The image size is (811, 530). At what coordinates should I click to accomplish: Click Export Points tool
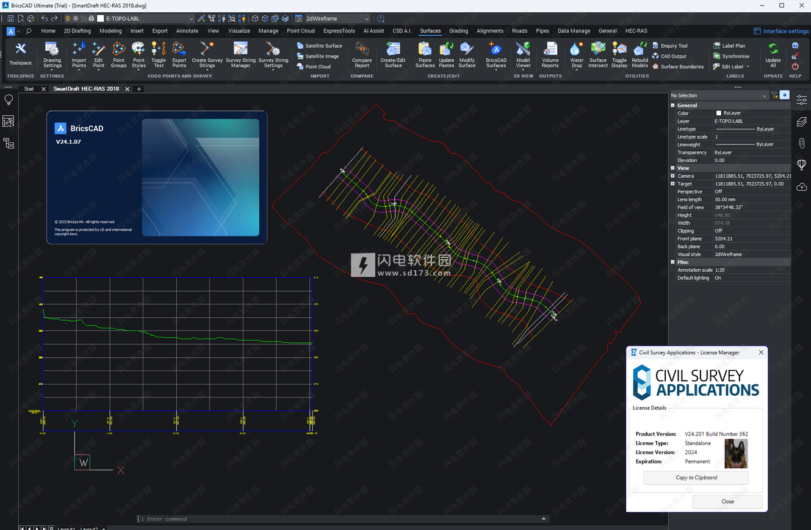pyautogui.click(x=179, y=55)
